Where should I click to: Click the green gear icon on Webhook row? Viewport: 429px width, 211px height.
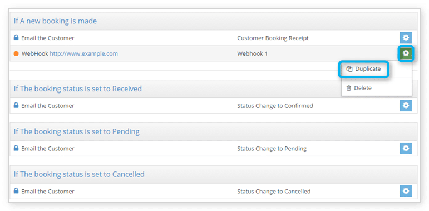coord(406,53)
